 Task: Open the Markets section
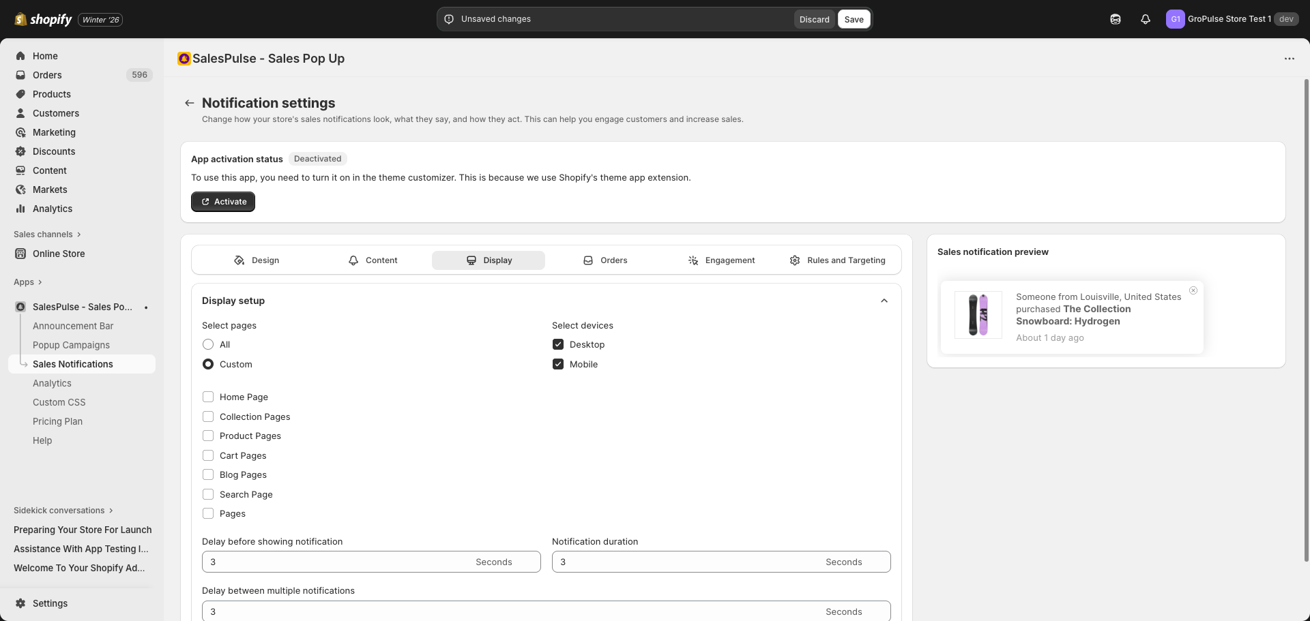point(50,190)
